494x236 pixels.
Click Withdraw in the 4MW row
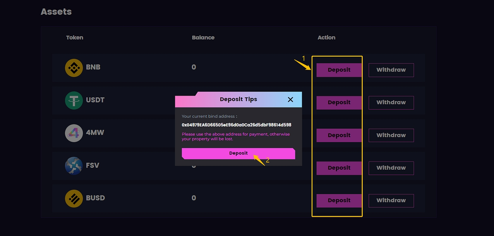391,135
